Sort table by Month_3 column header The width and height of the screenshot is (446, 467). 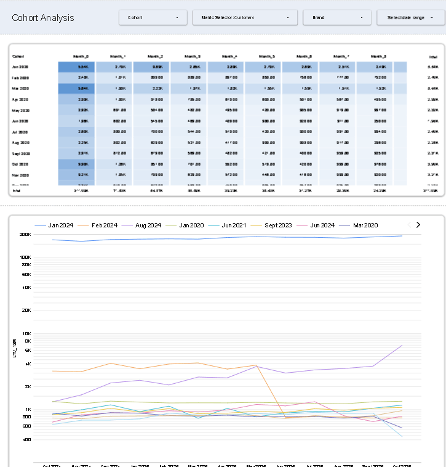[x=193, y=56]
